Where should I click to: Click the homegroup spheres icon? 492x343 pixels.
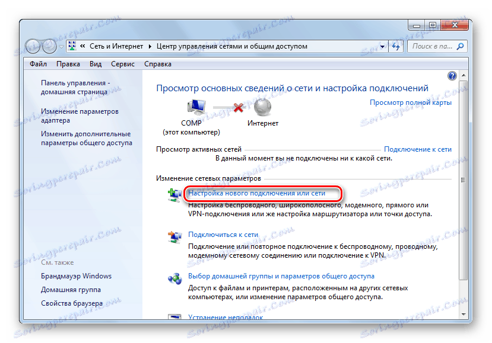pyautogui.click(x=174, y=278)
